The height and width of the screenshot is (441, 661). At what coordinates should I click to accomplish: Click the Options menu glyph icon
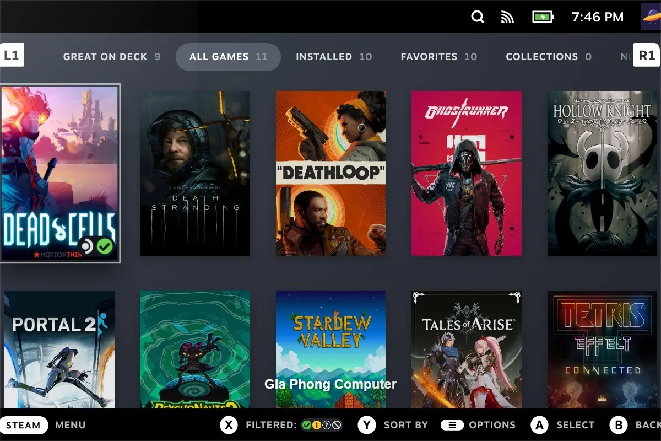452,425
